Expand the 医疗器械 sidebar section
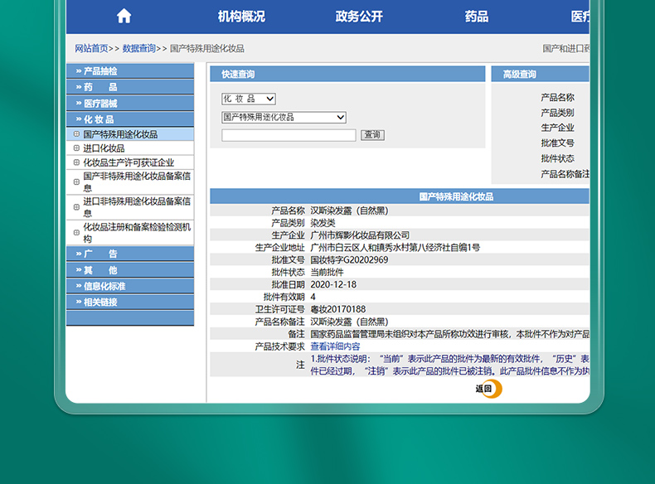 coord(130,103)
